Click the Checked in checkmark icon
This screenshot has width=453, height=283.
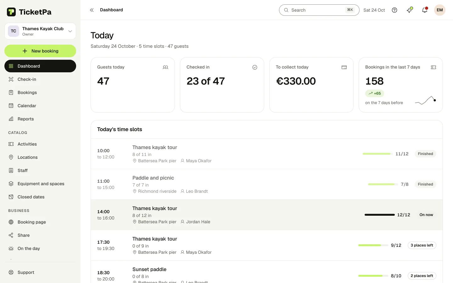(x=255, y=67)
